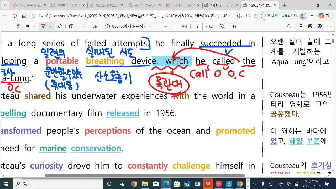
Task: Activate the Erase tool
Action: (x=60, y=26)
